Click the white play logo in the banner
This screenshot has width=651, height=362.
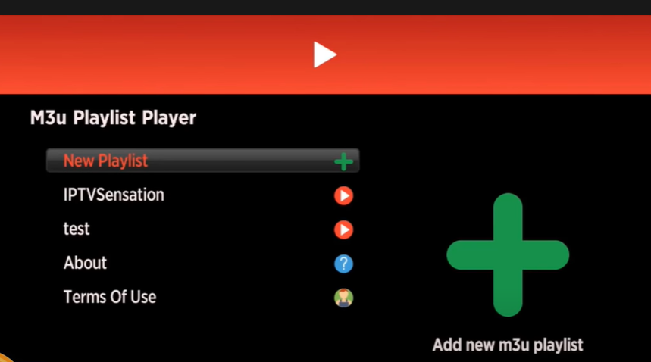(x=324, y=55)
